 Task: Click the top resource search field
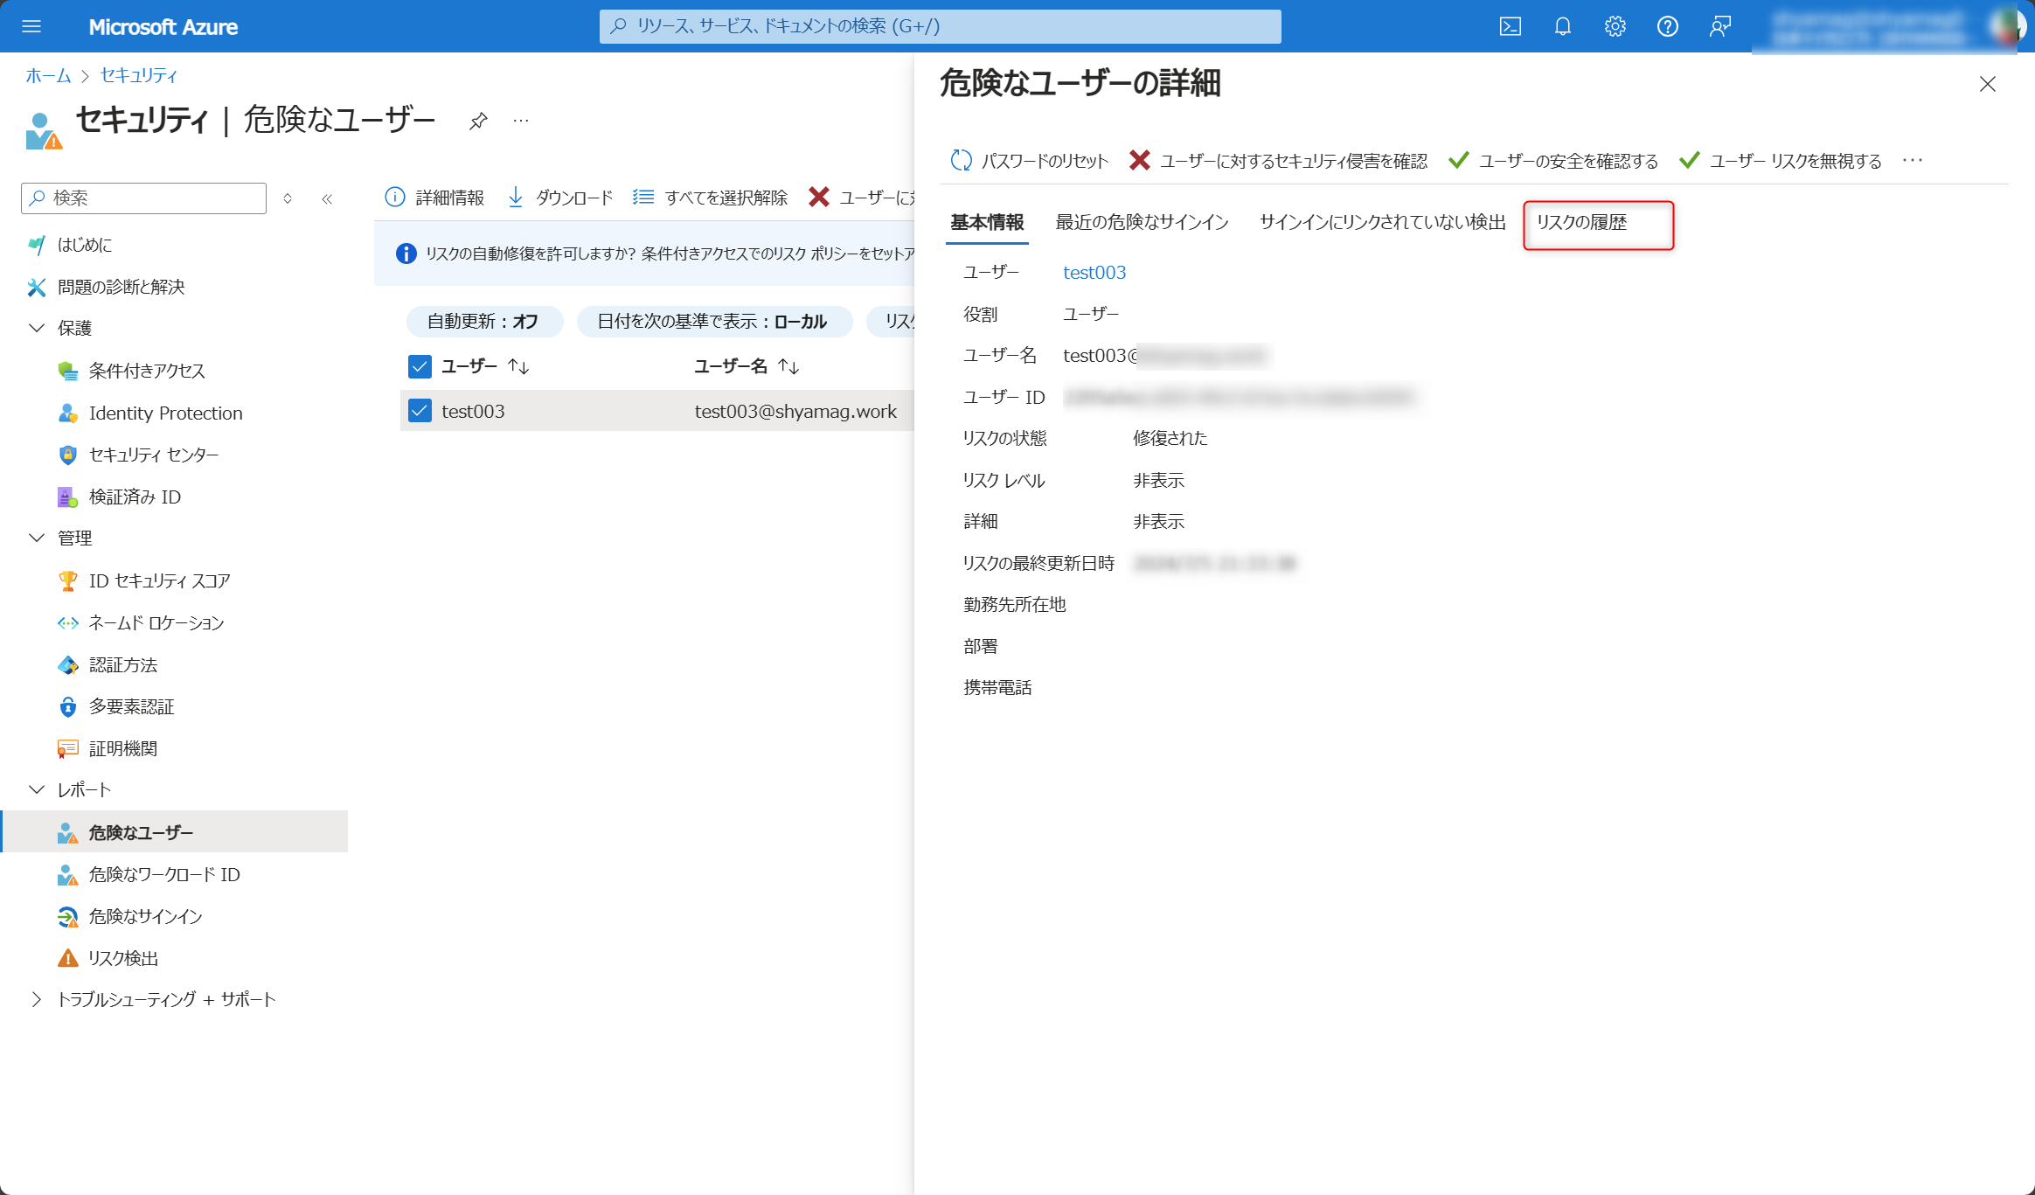click(x=940, y=26)
